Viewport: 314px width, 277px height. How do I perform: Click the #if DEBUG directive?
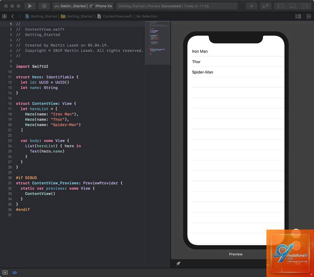pos(26,178)
